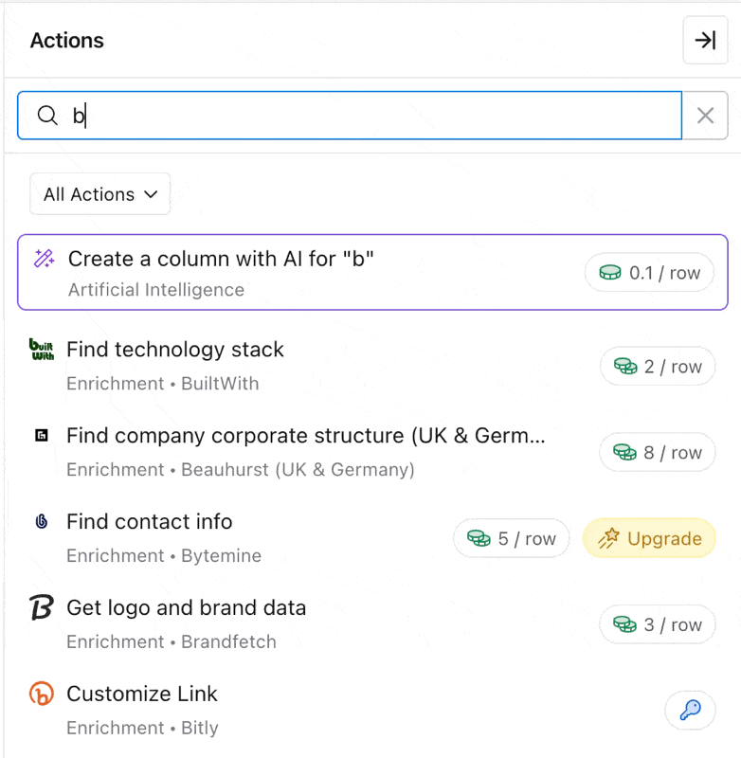Click the blue key icon for Bitly
The height and width of the screenshot is (758, 741).
pos(690,711)
